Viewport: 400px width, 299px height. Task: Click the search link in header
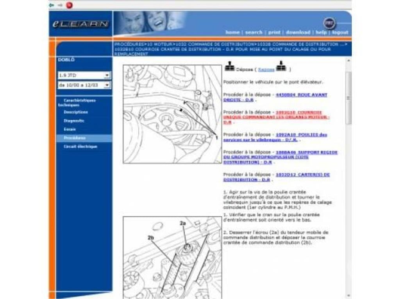click(254, 32)
